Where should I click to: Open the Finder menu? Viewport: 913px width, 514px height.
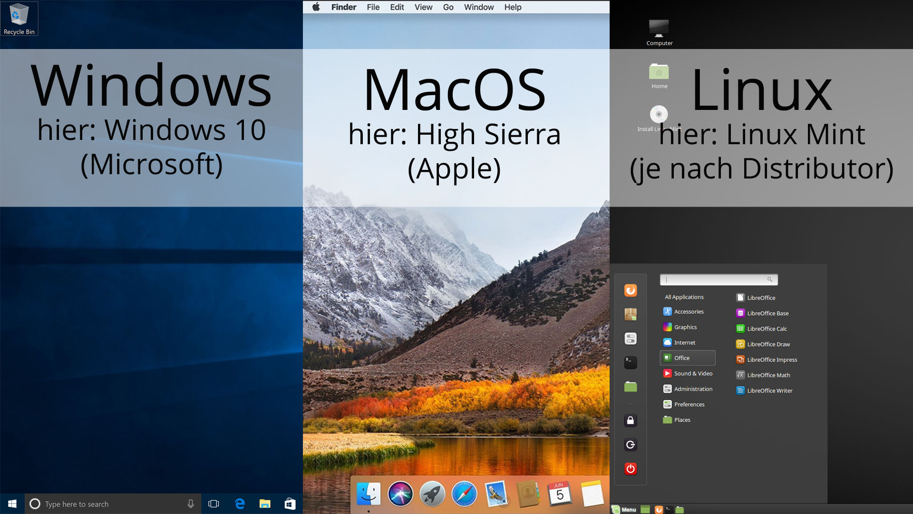343,7
